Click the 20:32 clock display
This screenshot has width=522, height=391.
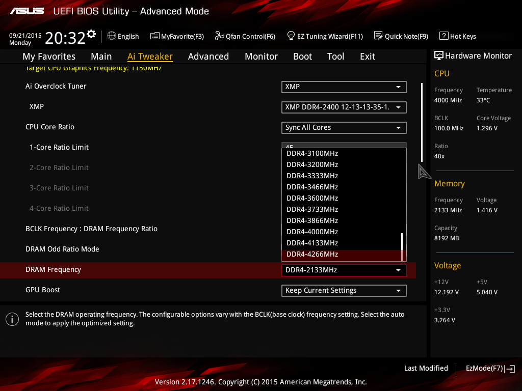[x=65, y=38]
